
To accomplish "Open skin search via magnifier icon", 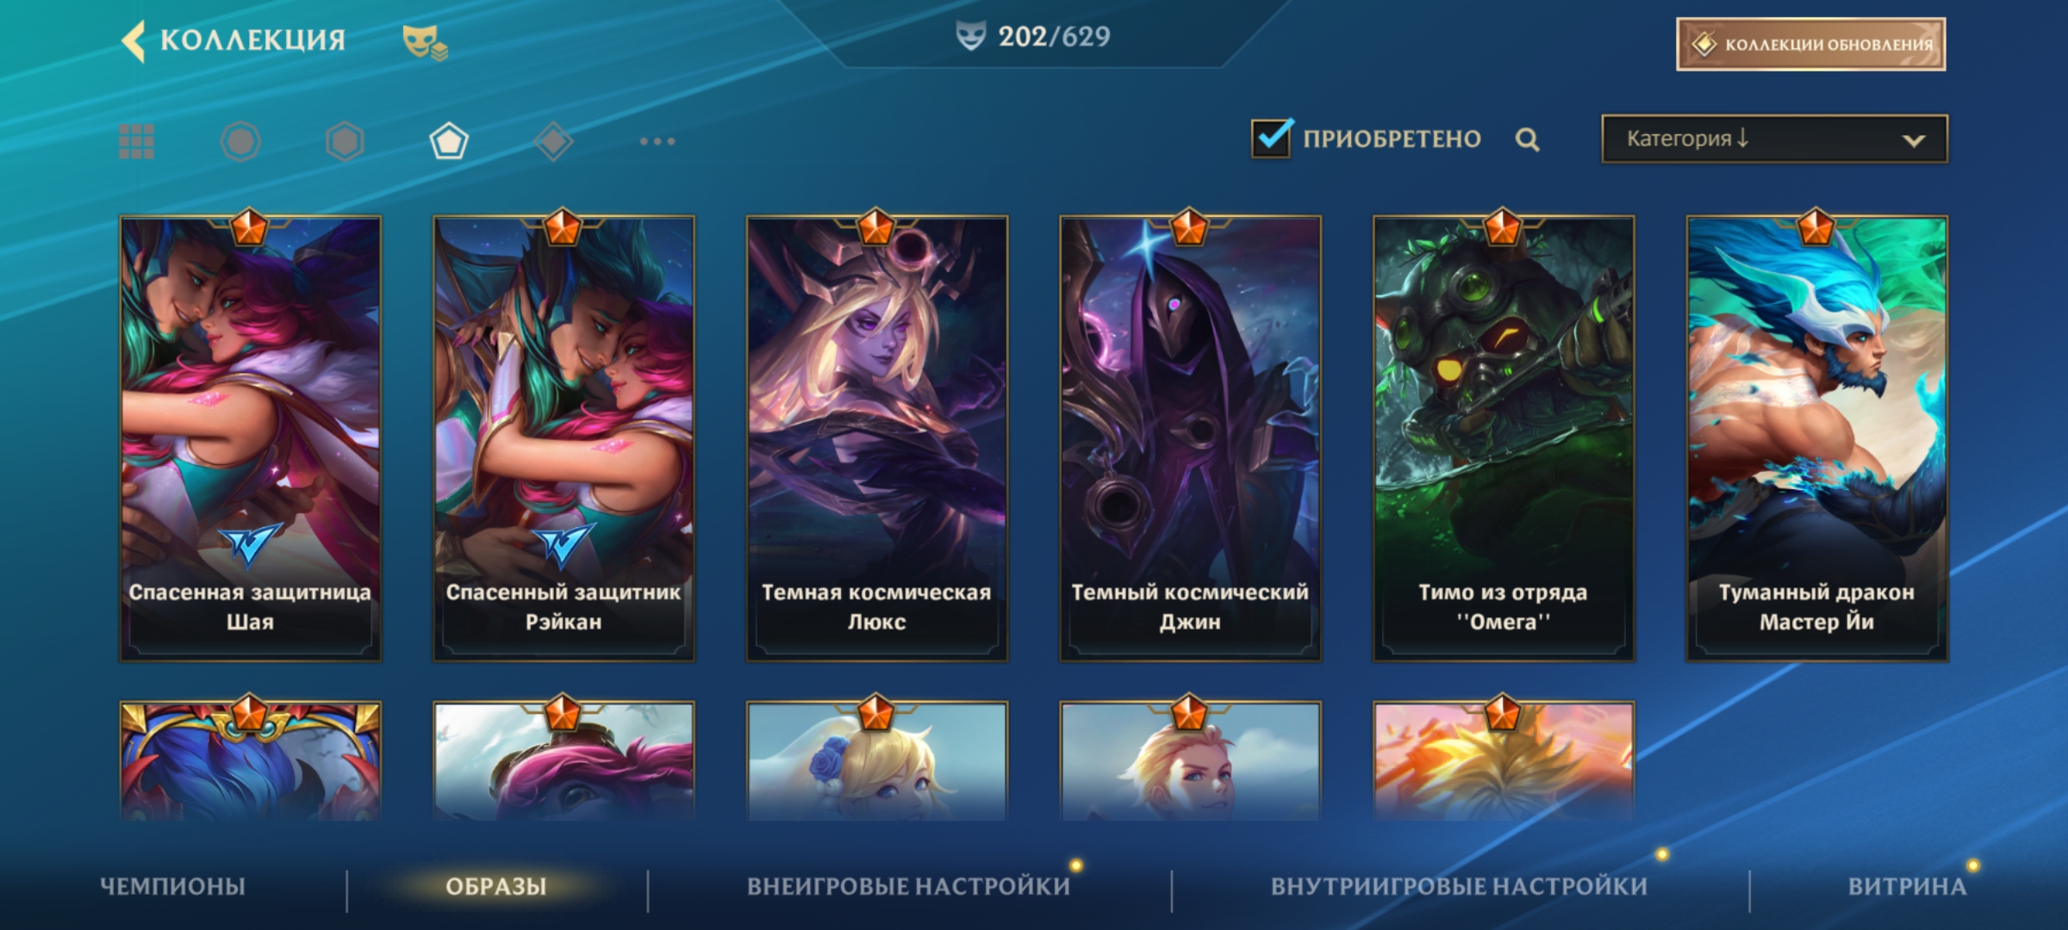I will coord(1527,139).
